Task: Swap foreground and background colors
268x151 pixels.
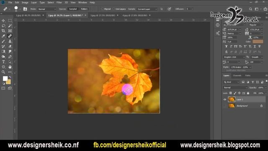Action: (10, 77)
